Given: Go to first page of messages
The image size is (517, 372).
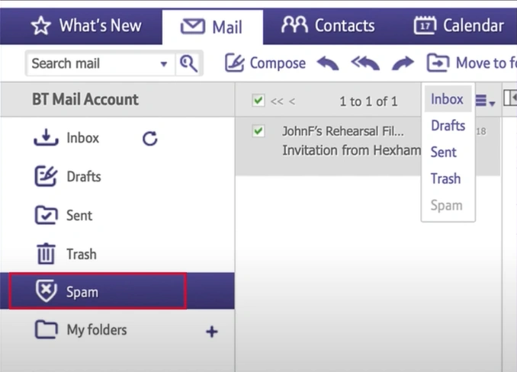Looking at the screenshot, I should pos(277,101).
